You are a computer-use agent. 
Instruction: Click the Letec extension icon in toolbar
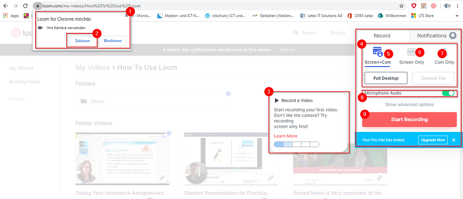click(x=448, y=6)
